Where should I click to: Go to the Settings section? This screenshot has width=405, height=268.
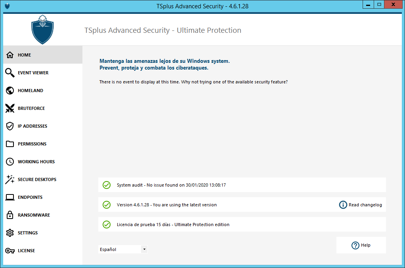(x=28, y=233)
